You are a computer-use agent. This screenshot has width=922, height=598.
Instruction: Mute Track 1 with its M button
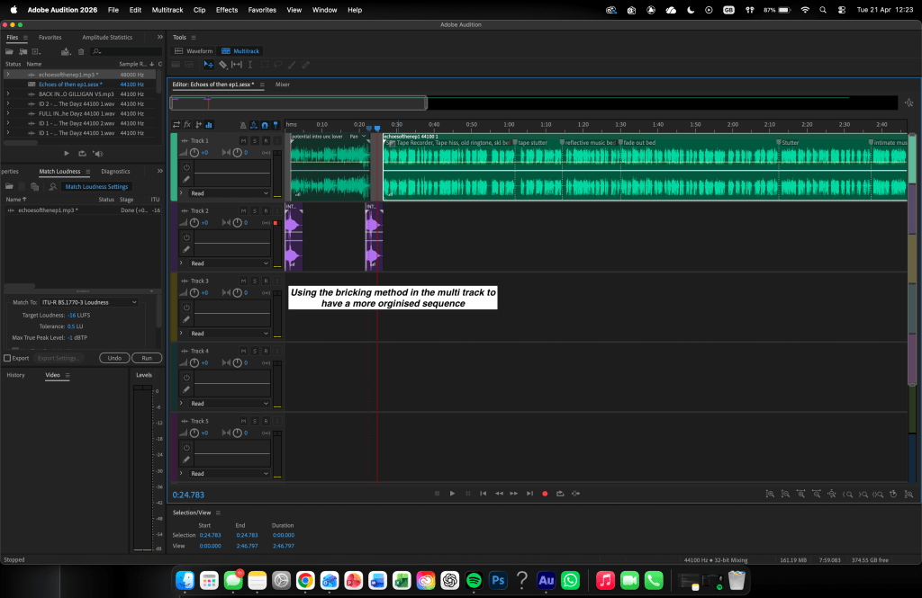coord(243,141)
